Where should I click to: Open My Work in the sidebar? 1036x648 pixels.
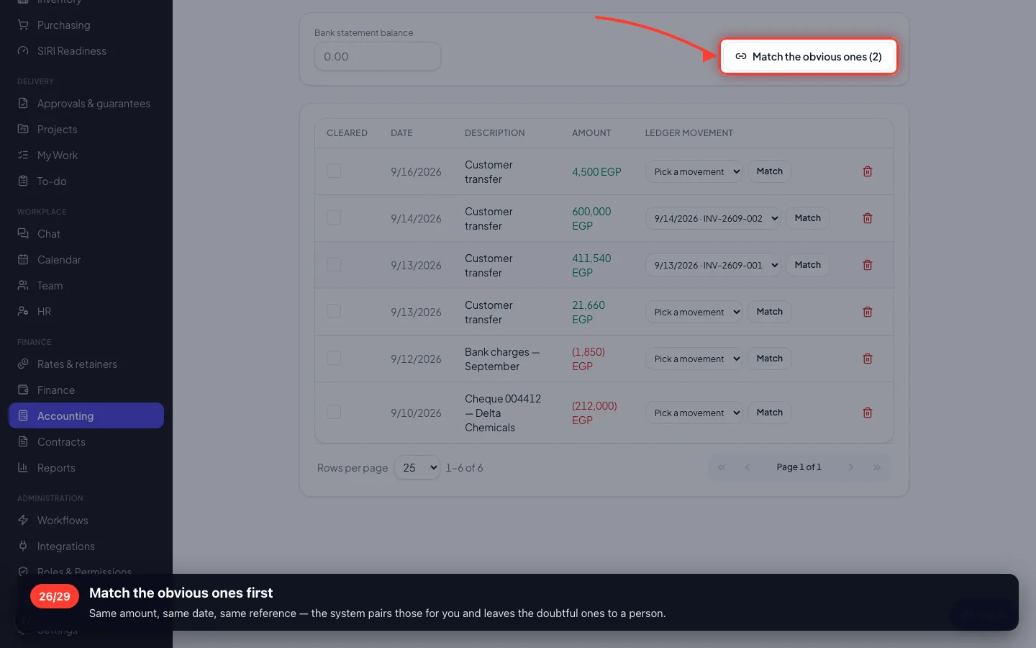coord(86,156)
